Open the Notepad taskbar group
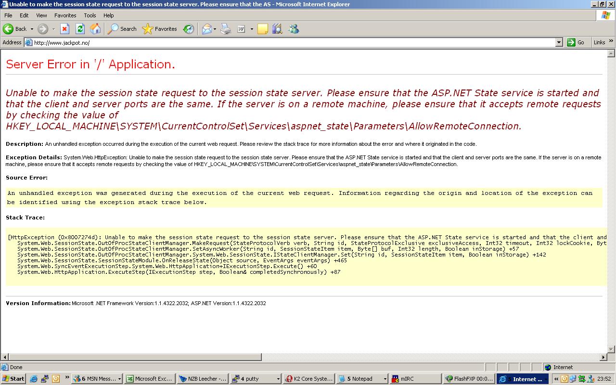616x385 pixels. pyautogui.click(x=361, y=379)
